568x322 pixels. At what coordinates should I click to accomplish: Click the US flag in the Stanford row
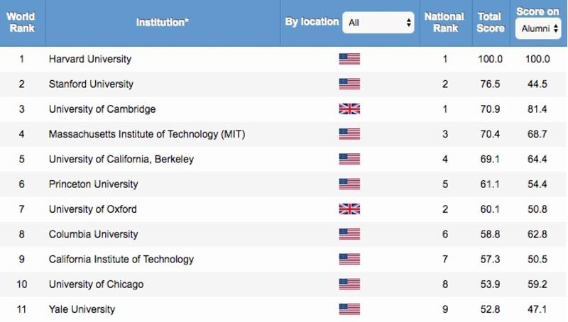click(x=349, y=84)
